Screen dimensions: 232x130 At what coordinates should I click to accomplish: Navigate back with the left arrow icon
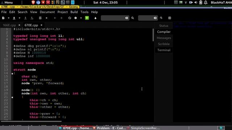tap(55, 18)
